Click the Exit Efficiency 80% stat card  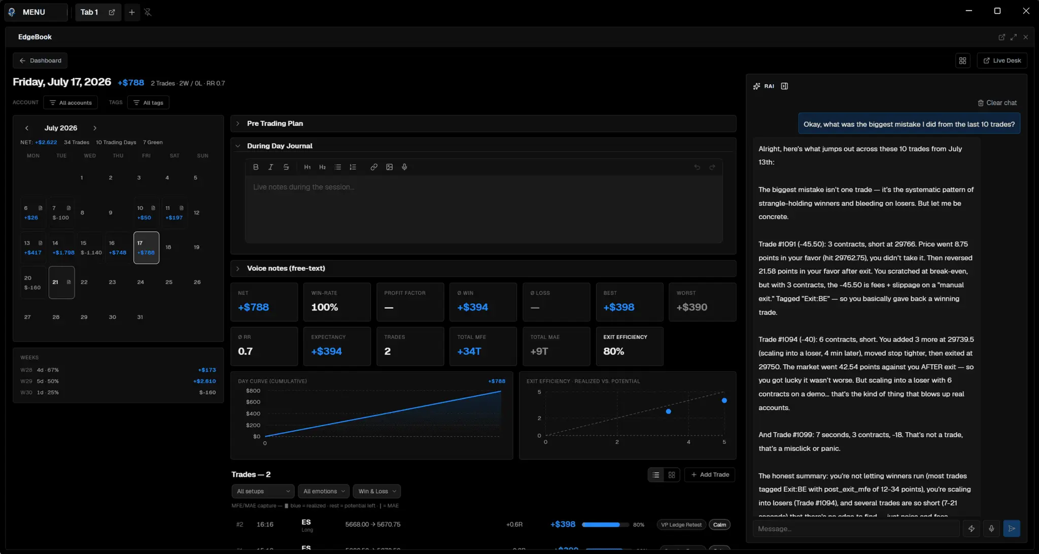point(630,347)
